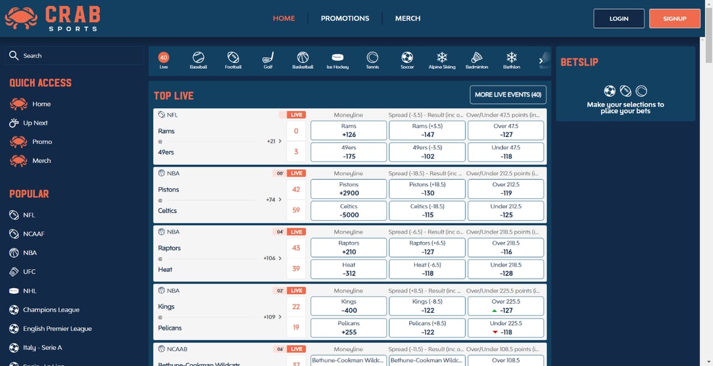Open the Promotions tab
Screen dimensions: 713x366
click(345, 18)
